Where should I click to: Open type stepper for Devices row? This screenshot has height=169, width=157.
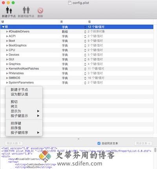point(85,55)
